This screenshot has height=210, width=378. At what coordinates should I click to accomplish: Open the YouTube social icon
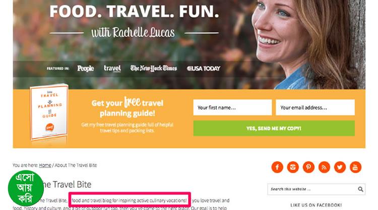[355, 167]
